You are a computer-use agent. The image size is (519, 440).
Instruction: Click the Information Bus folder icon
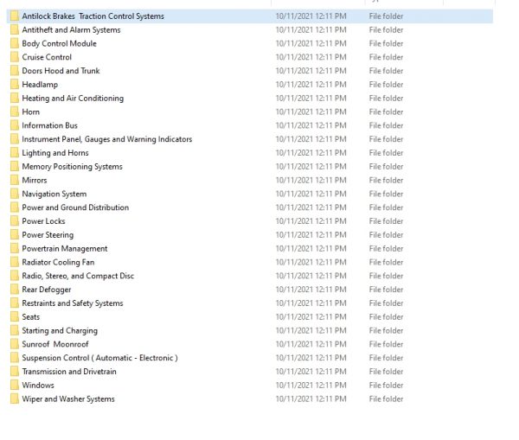point(14,125)
